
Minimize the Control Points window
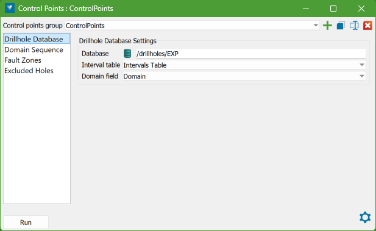pyautogui.click(x=306, y=9)
